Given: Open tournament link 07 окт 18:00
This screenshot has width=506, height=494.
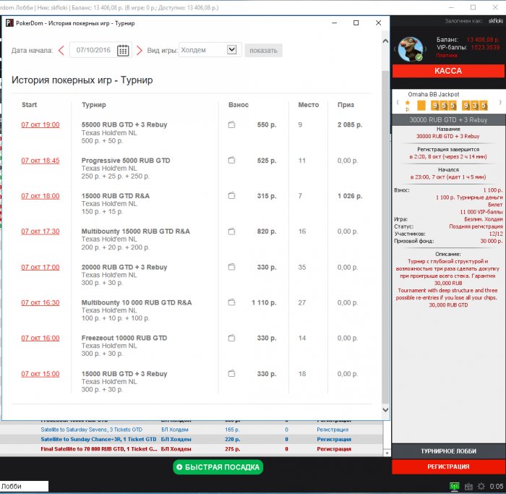Looking at the screenshot, I should 40,196.
